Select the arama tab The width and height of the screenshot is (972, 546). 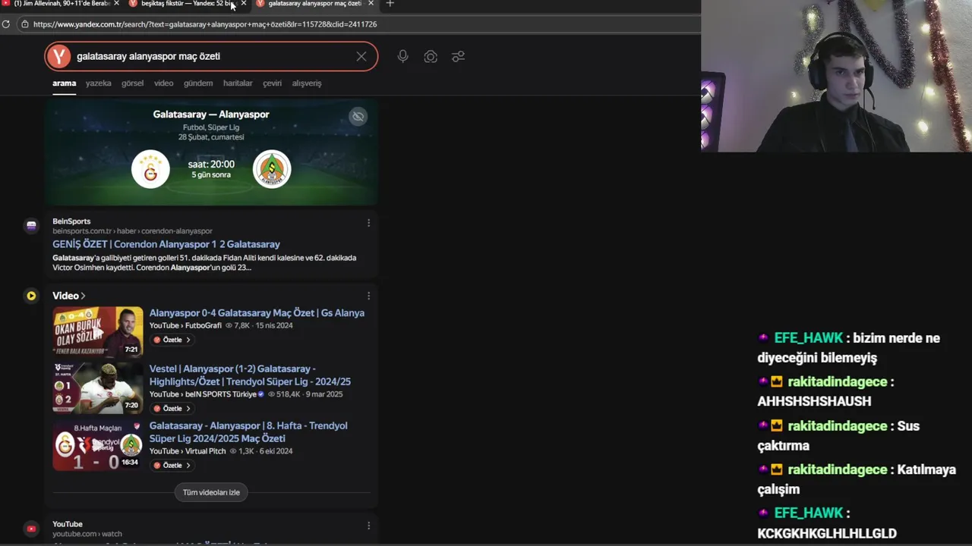(64, 83)
